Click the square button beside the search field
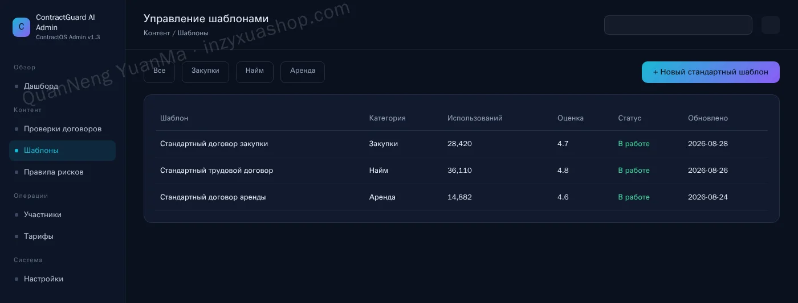 [771, 25]
